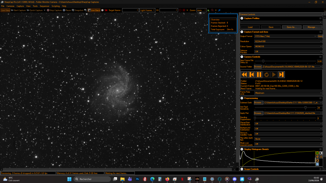Click the red circle selection area icon
Screen dimensions: 326x183
pyautogui.click(x=180, y=10)
